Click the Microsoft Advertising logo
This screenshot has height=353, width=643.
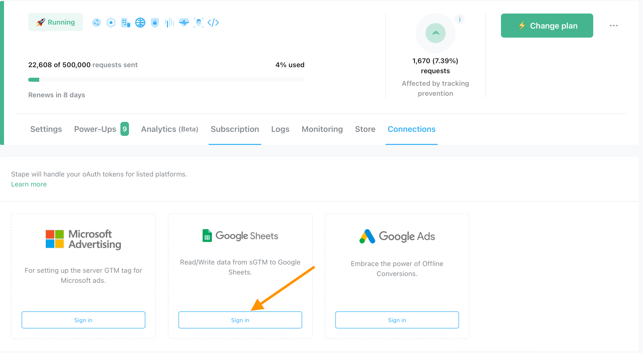pos(83,239)
